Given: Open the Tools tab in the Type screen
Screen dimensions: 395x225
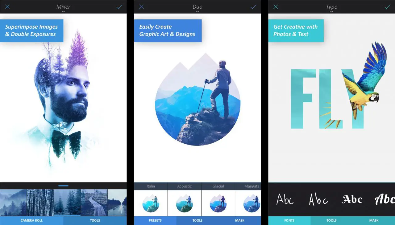Looking at the screenshot, I should point(332,220).
